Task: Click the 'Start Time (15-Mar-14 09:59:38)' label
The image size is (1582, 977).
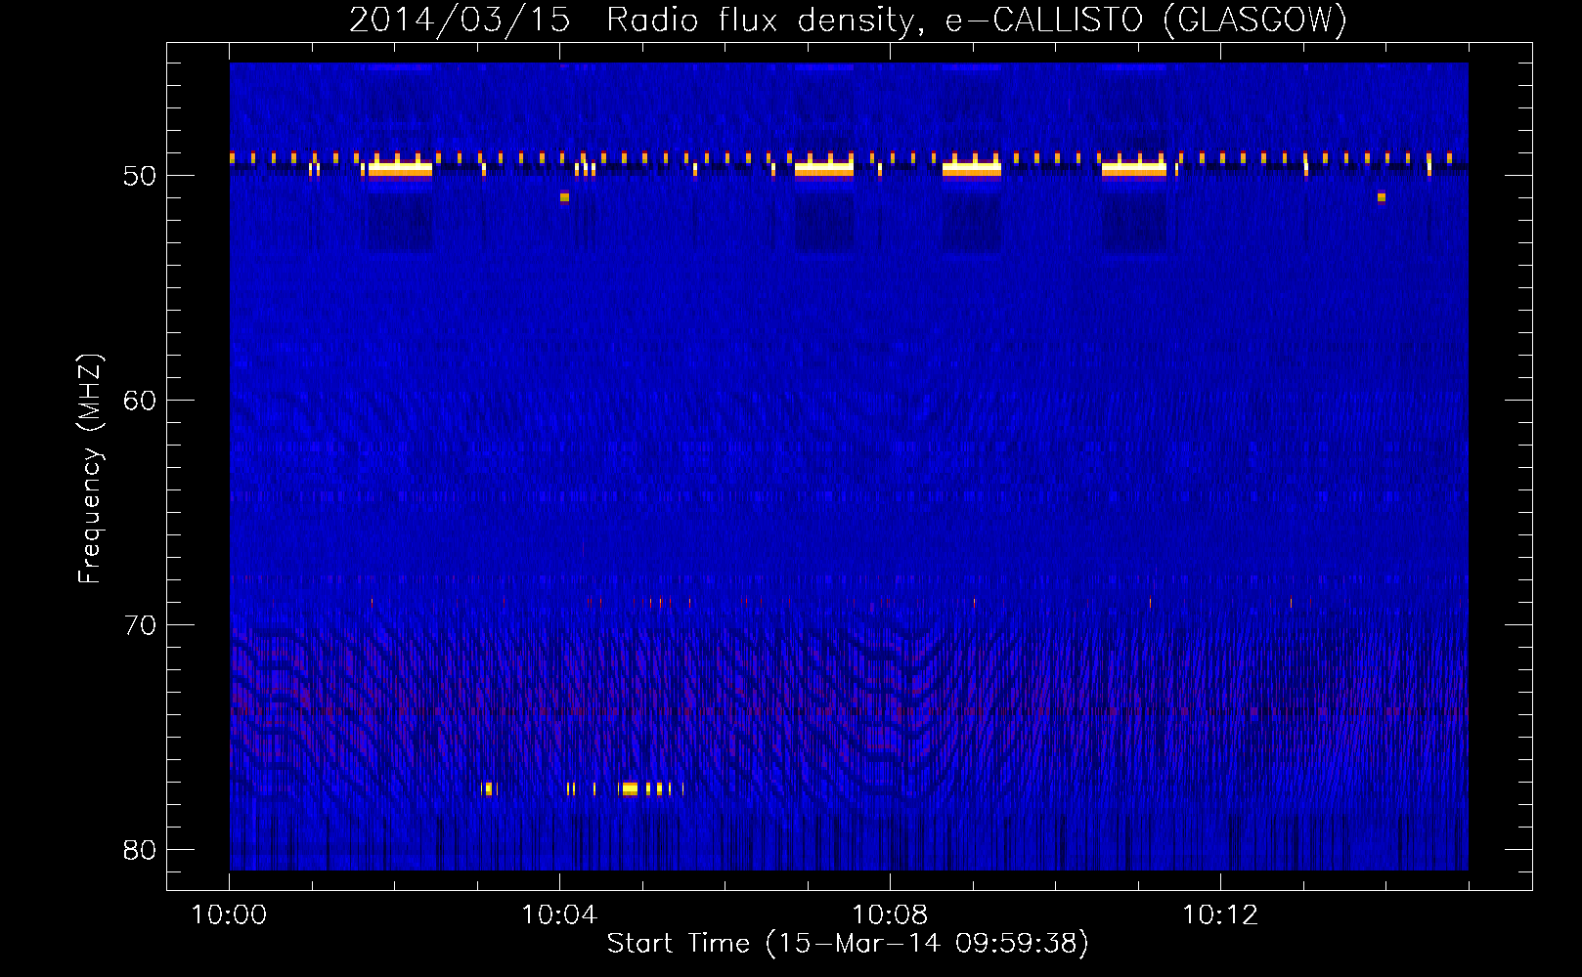Action: tap(848, 943)
